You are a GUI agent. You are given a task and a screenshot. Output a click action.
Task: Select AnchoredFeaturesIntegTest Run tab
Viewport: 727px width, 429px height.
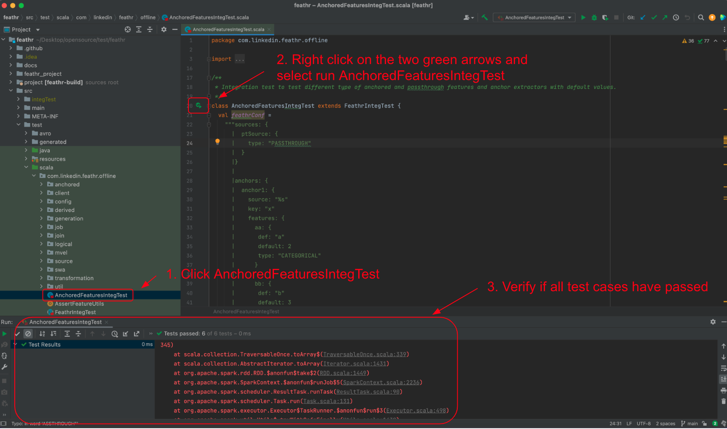pyautogui.click(x=65, y=322)
